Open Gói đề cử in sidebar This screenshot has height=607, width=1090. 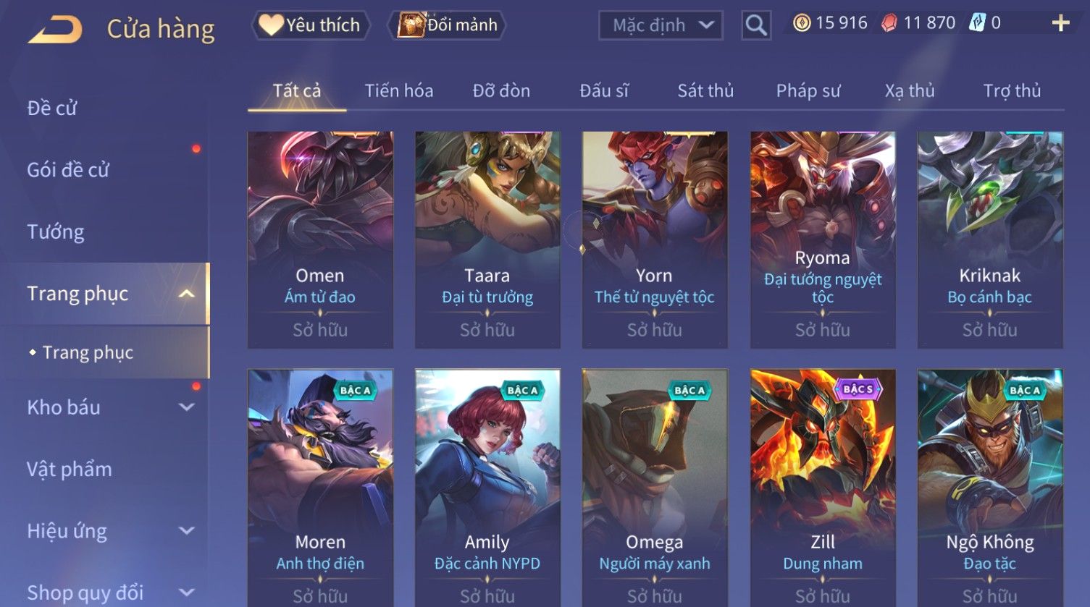tap(68, 170)
